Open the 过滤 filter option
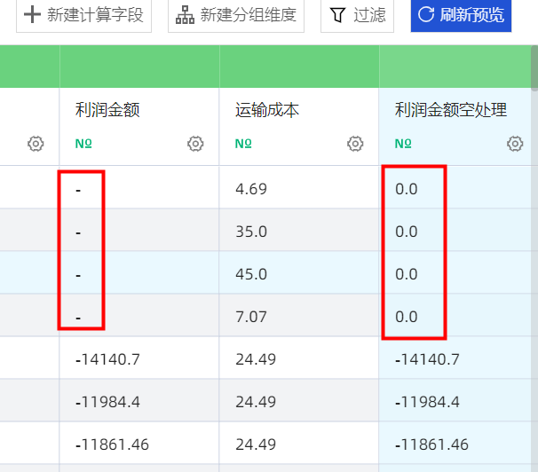 tap(357, 15)
